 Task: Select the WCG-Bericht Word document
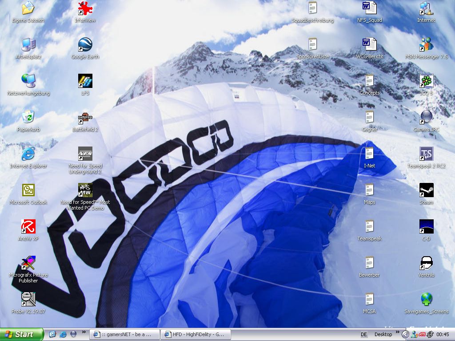point(369,45)
